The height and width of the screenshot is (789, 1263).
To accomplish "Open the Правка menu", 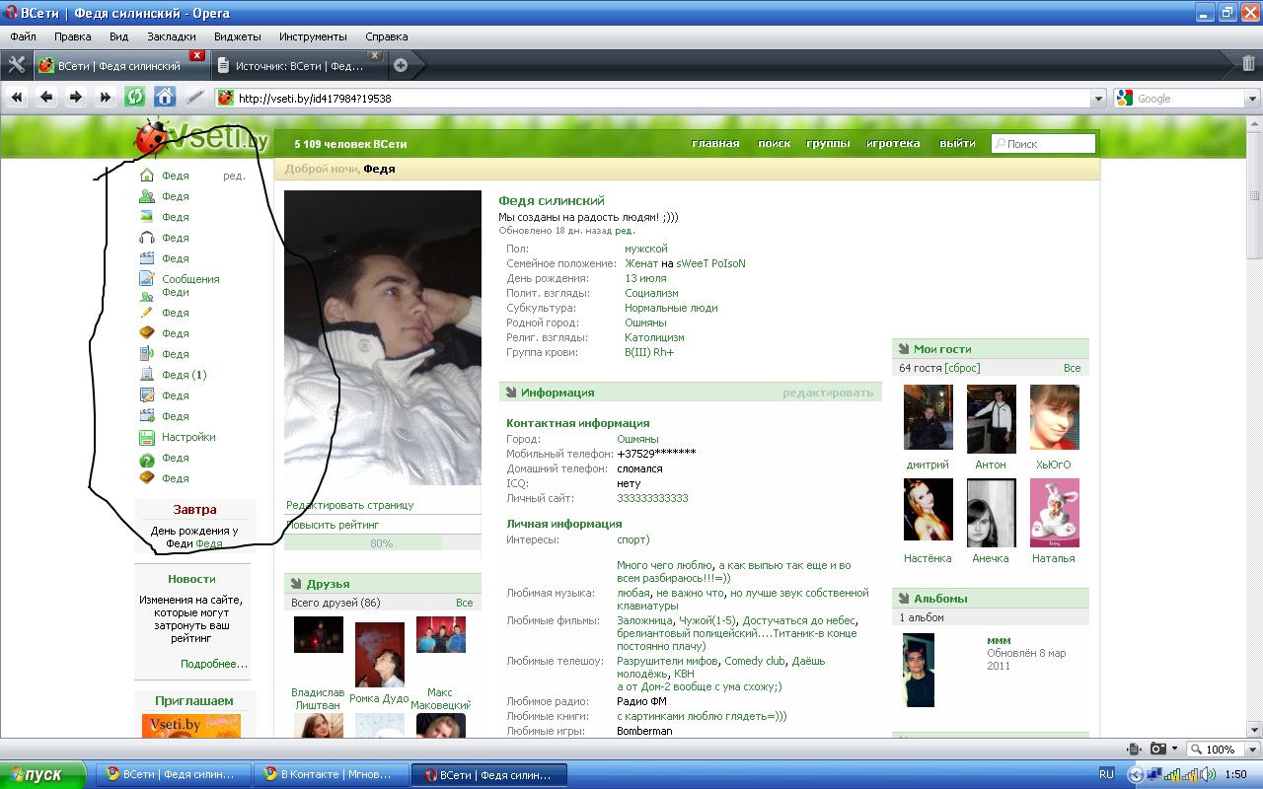I will 73,36.
